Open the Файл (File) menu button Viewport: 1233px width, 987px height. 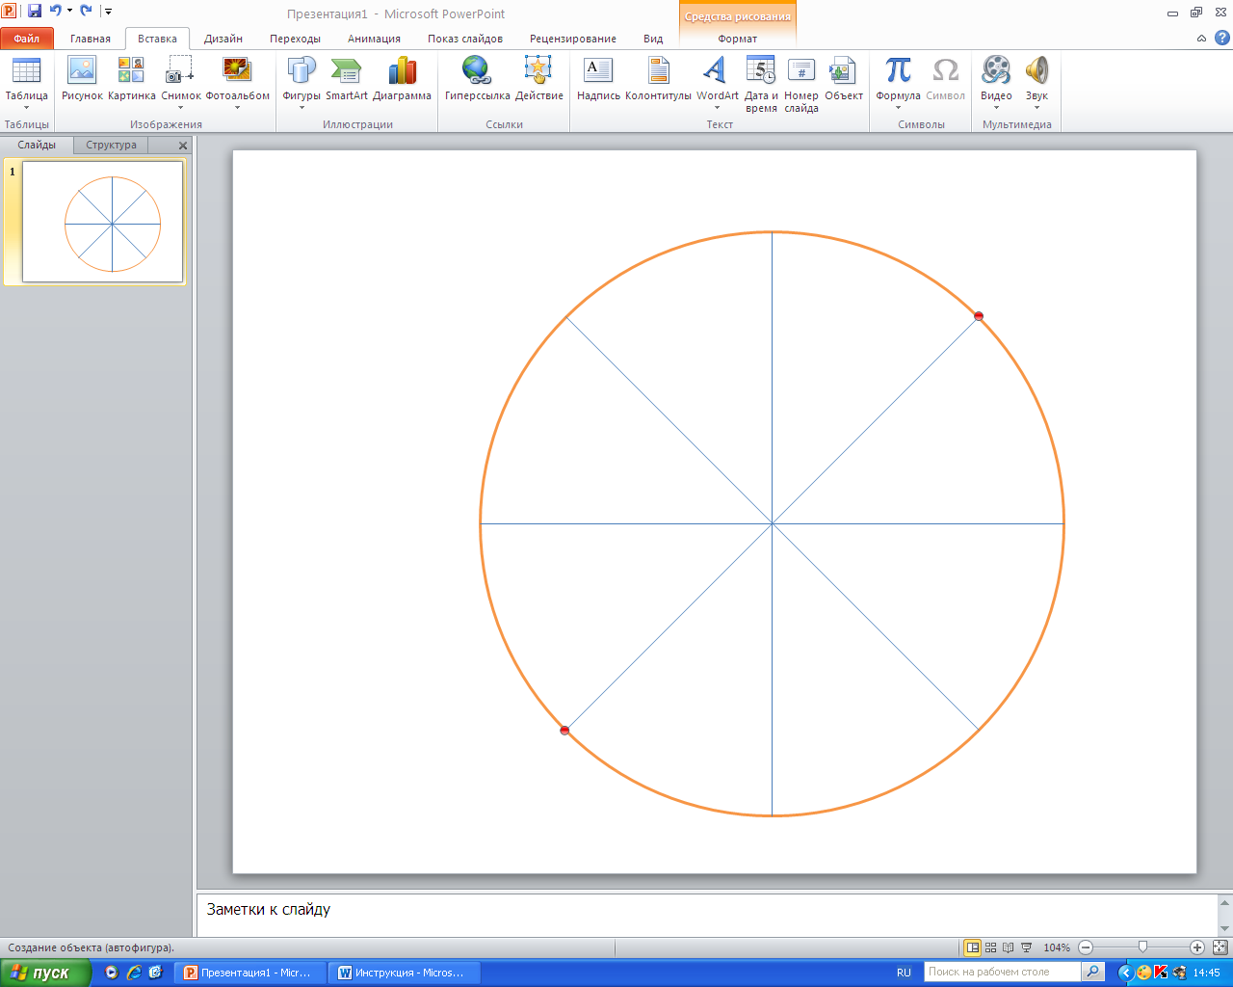pos(27,39)
